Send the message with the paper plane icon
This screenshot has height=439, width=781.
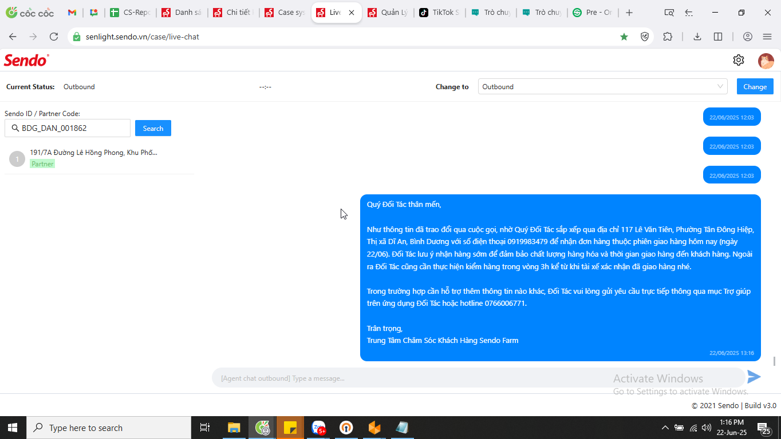pyautogui.click(x=754, y=377)
